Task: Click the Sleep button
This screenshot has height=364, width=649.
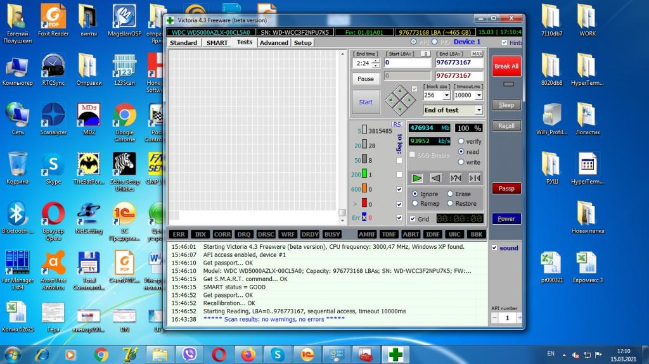Action: point(506,105)
